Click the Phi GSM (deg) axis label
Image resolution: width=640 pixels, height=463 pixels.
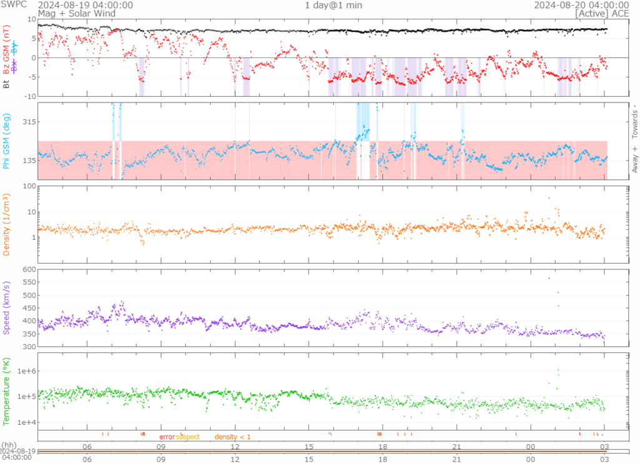point(7,141)
